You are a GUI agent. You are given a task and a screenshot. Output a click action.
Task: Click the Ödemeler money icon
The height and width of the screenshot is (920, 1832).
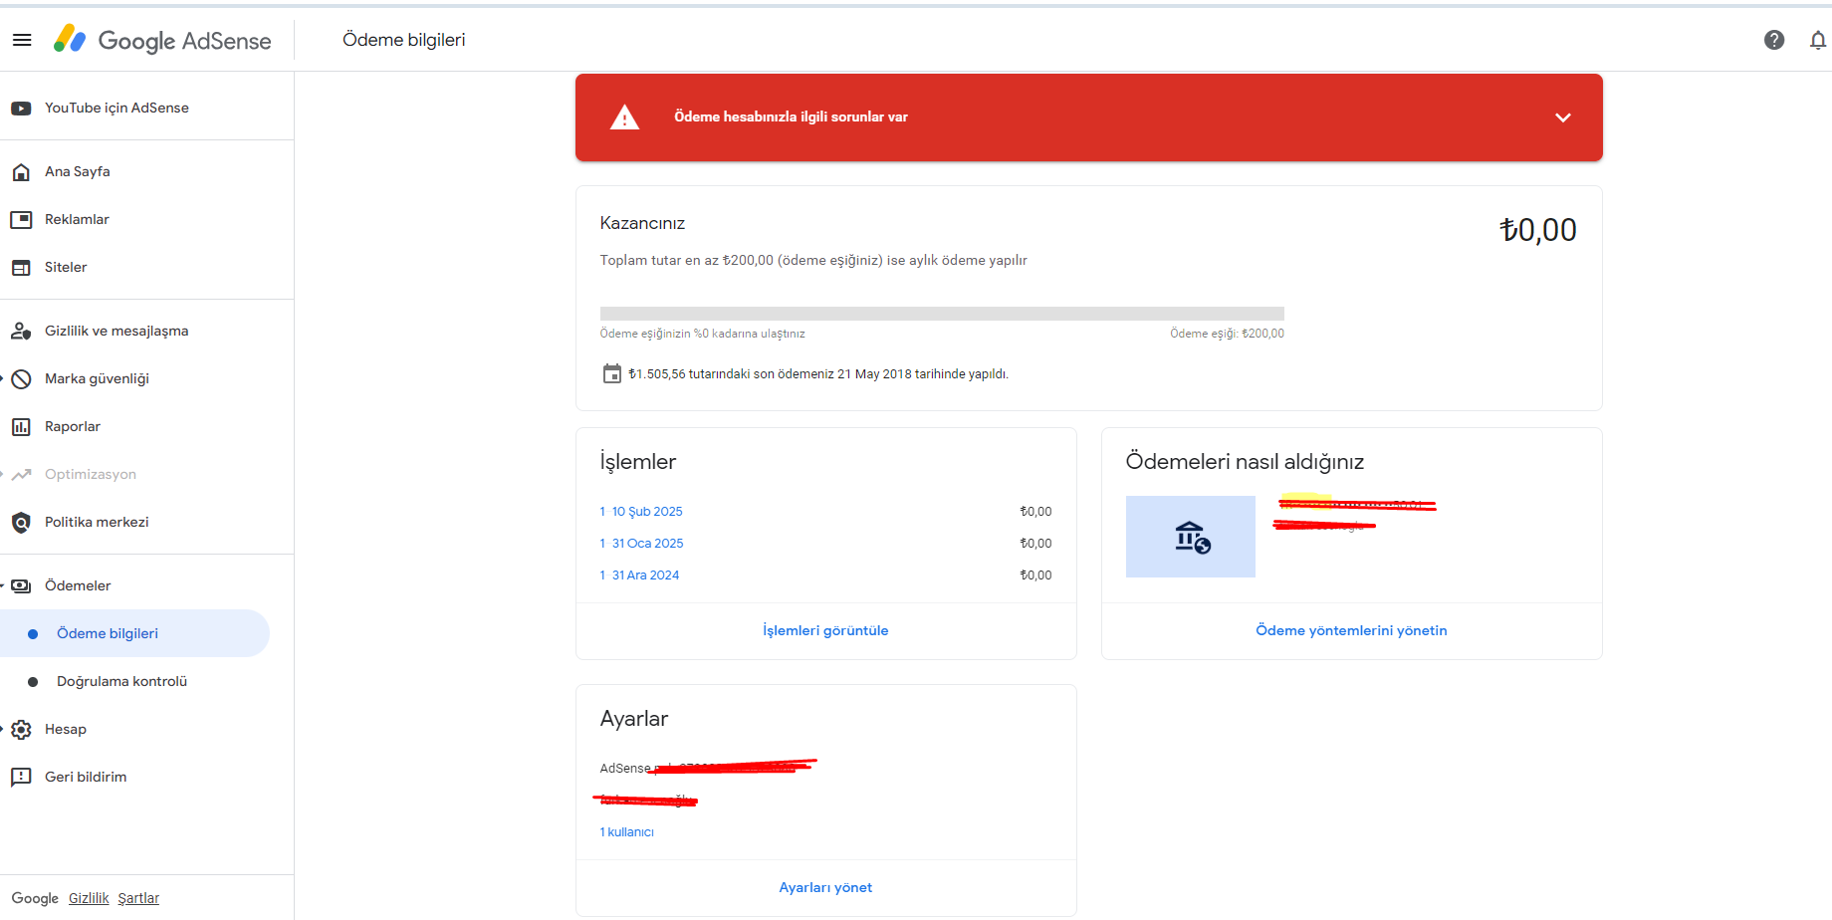coord(21,585)
